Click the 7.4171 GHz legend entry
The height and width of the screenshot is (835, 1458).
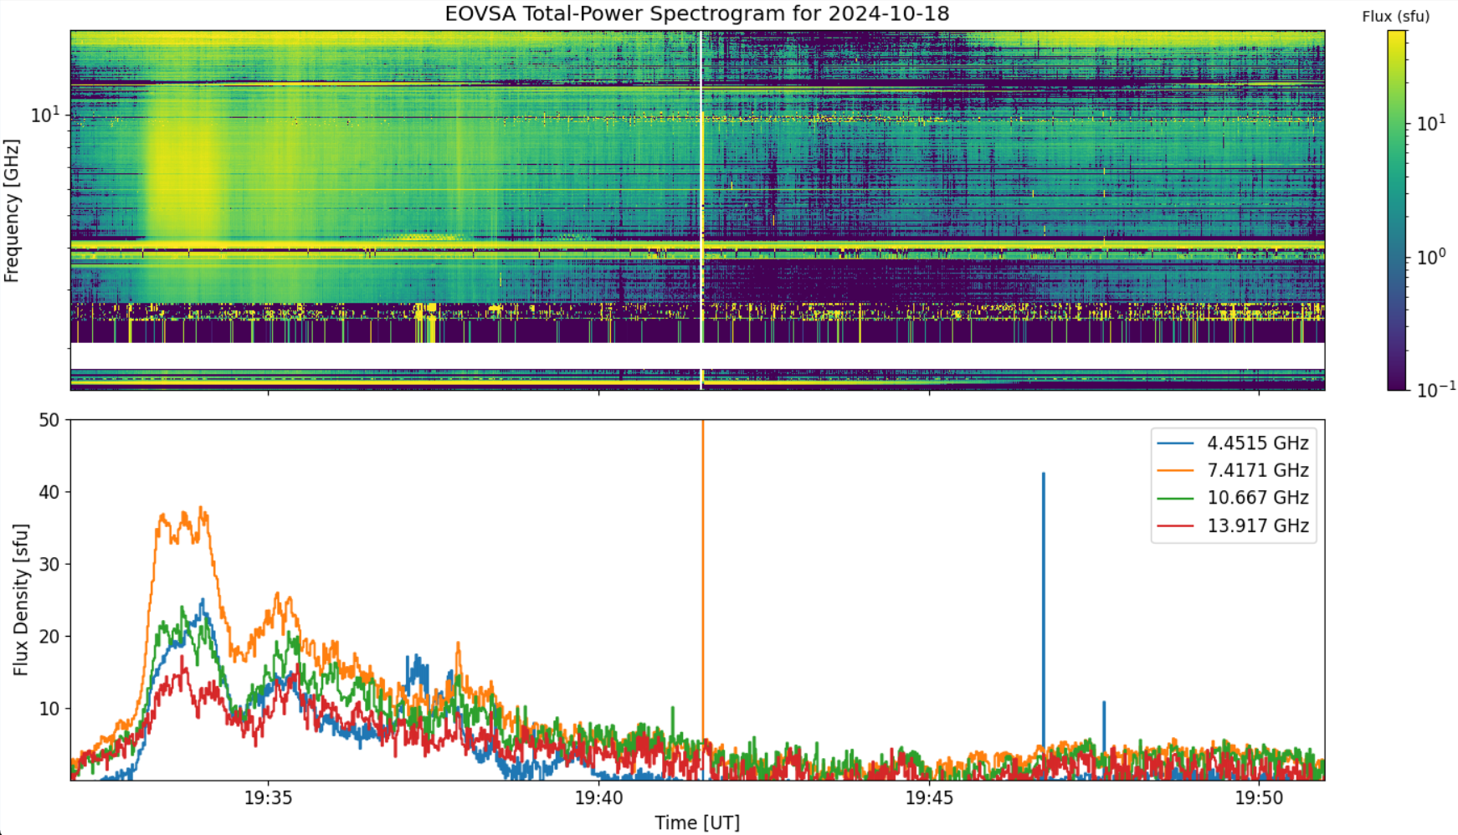point(1233,471)
